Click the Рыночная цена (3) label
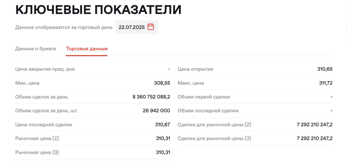Image resolution: width=347 pixels, height=164 pixels. point(37,152)
